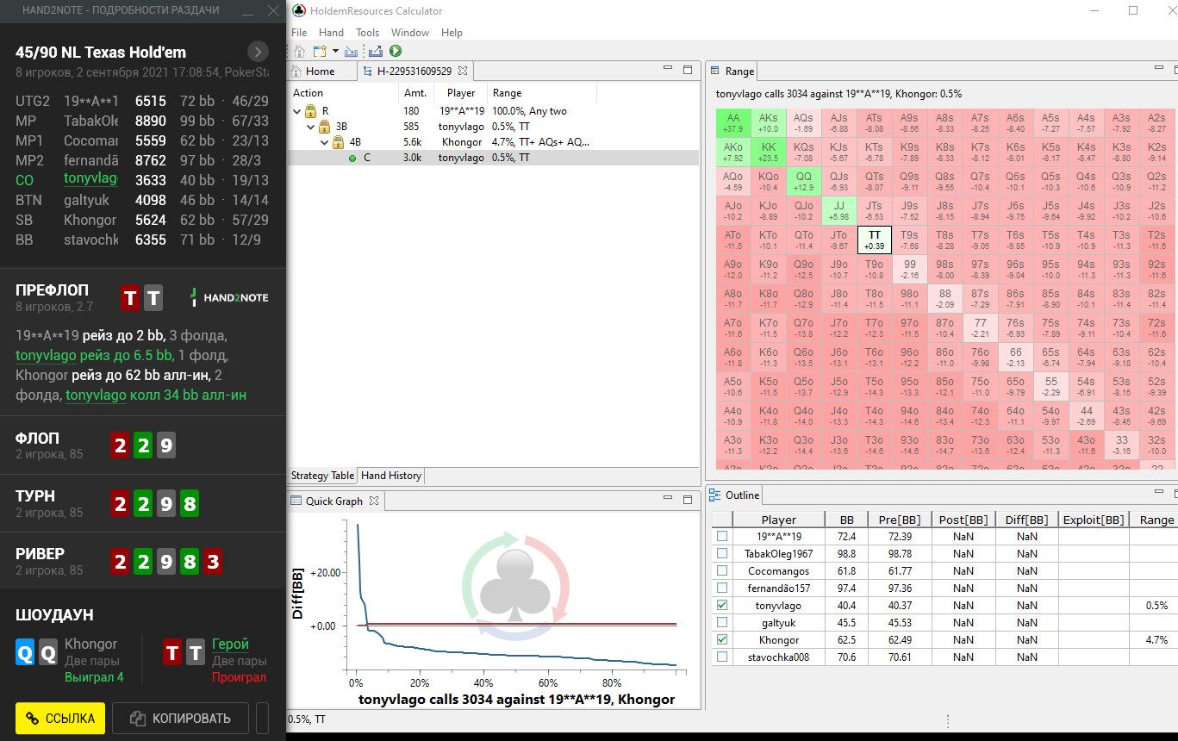
Task: Click the lock icon on the 3B action row
Action: point(326,127)
